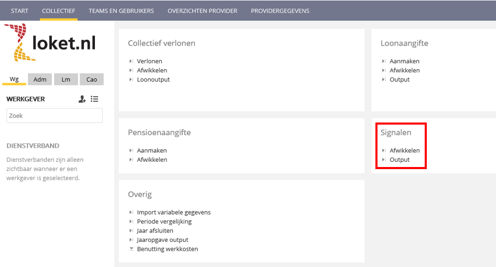Select the Cao sidebar tab

pos(92,80)
